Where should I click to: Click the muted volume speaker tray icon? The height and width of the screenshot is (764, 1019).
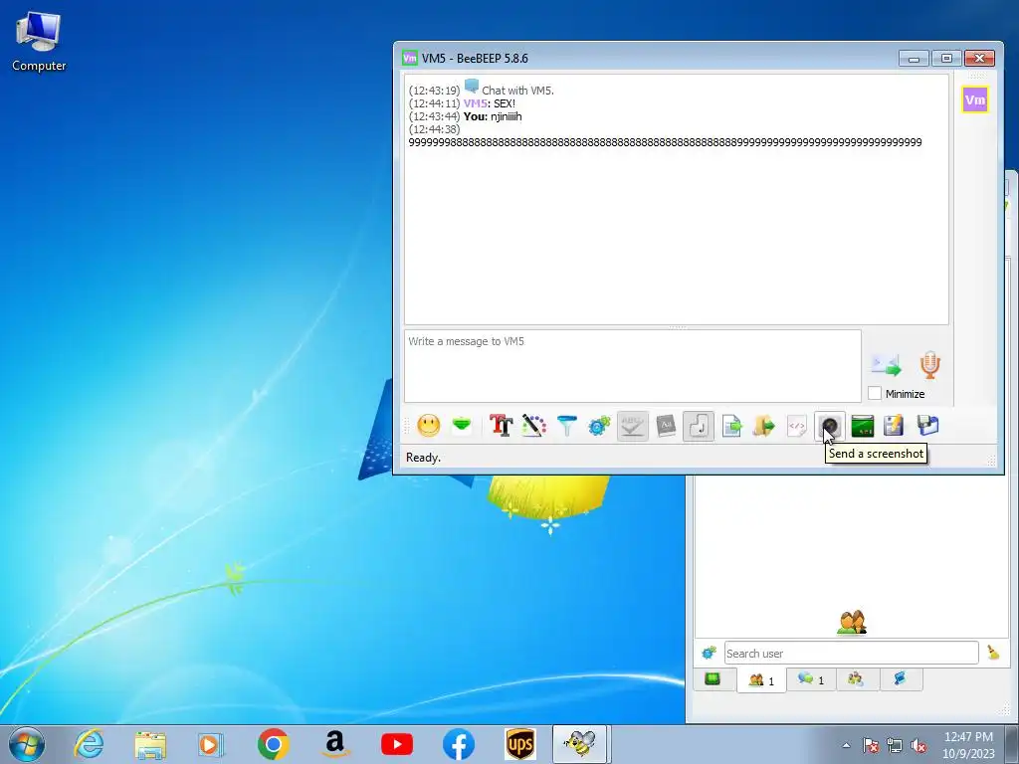click(x=918, y=745)
